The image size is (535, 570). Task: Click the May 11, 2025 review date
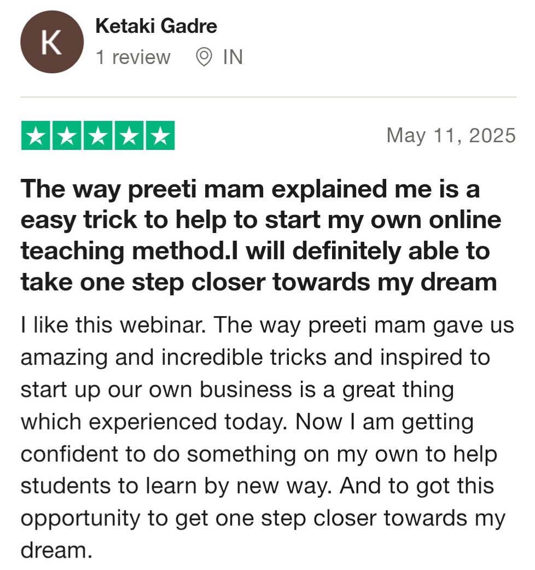click(x=451, y=136)
